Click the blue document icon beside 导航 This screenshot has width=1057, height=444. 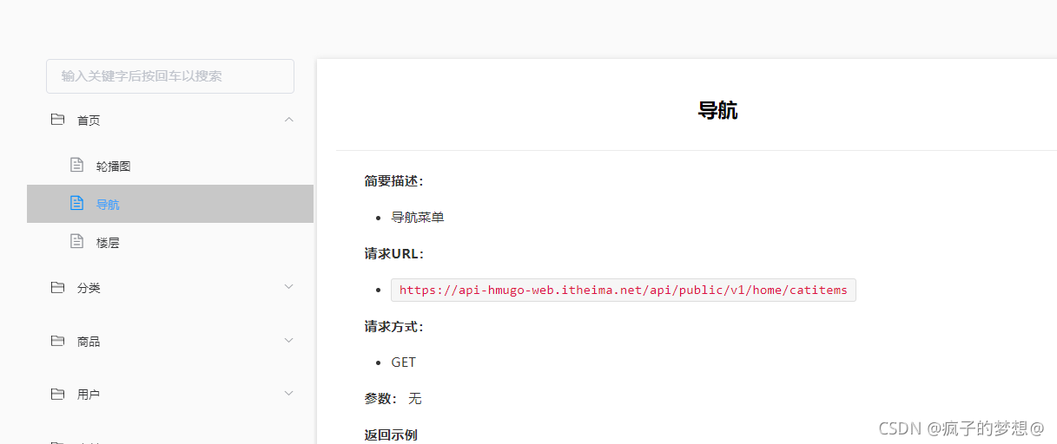[x=77, y=203]
